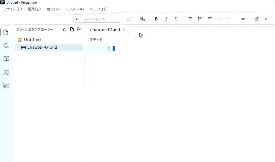Screen dimensions: 275x162
Task: Insert a code block
Action: click(x=267, y=19)
